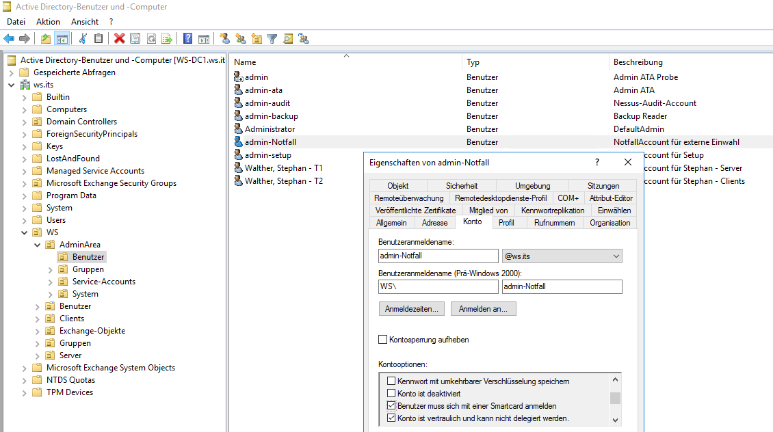This screenshot has height=432, width=773.
Task: Click the Kontooptionen scrollbar thumb
Action: click(615, 398)
